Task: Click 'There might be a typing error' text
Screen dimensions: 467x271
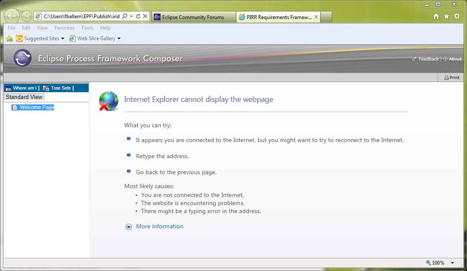Action: (x=201, y=211)
